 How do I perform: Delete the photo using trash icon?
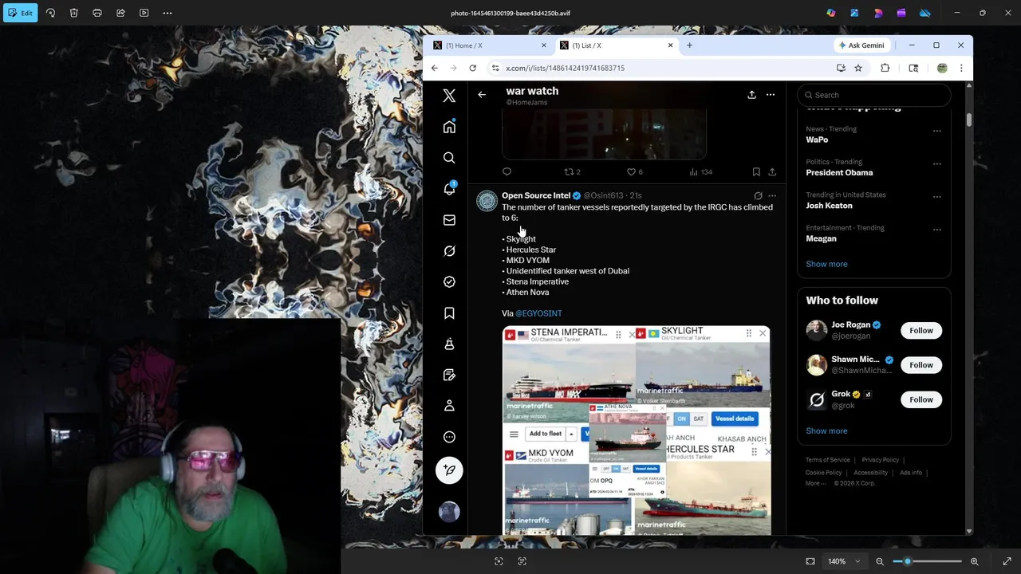coord(73,13)
